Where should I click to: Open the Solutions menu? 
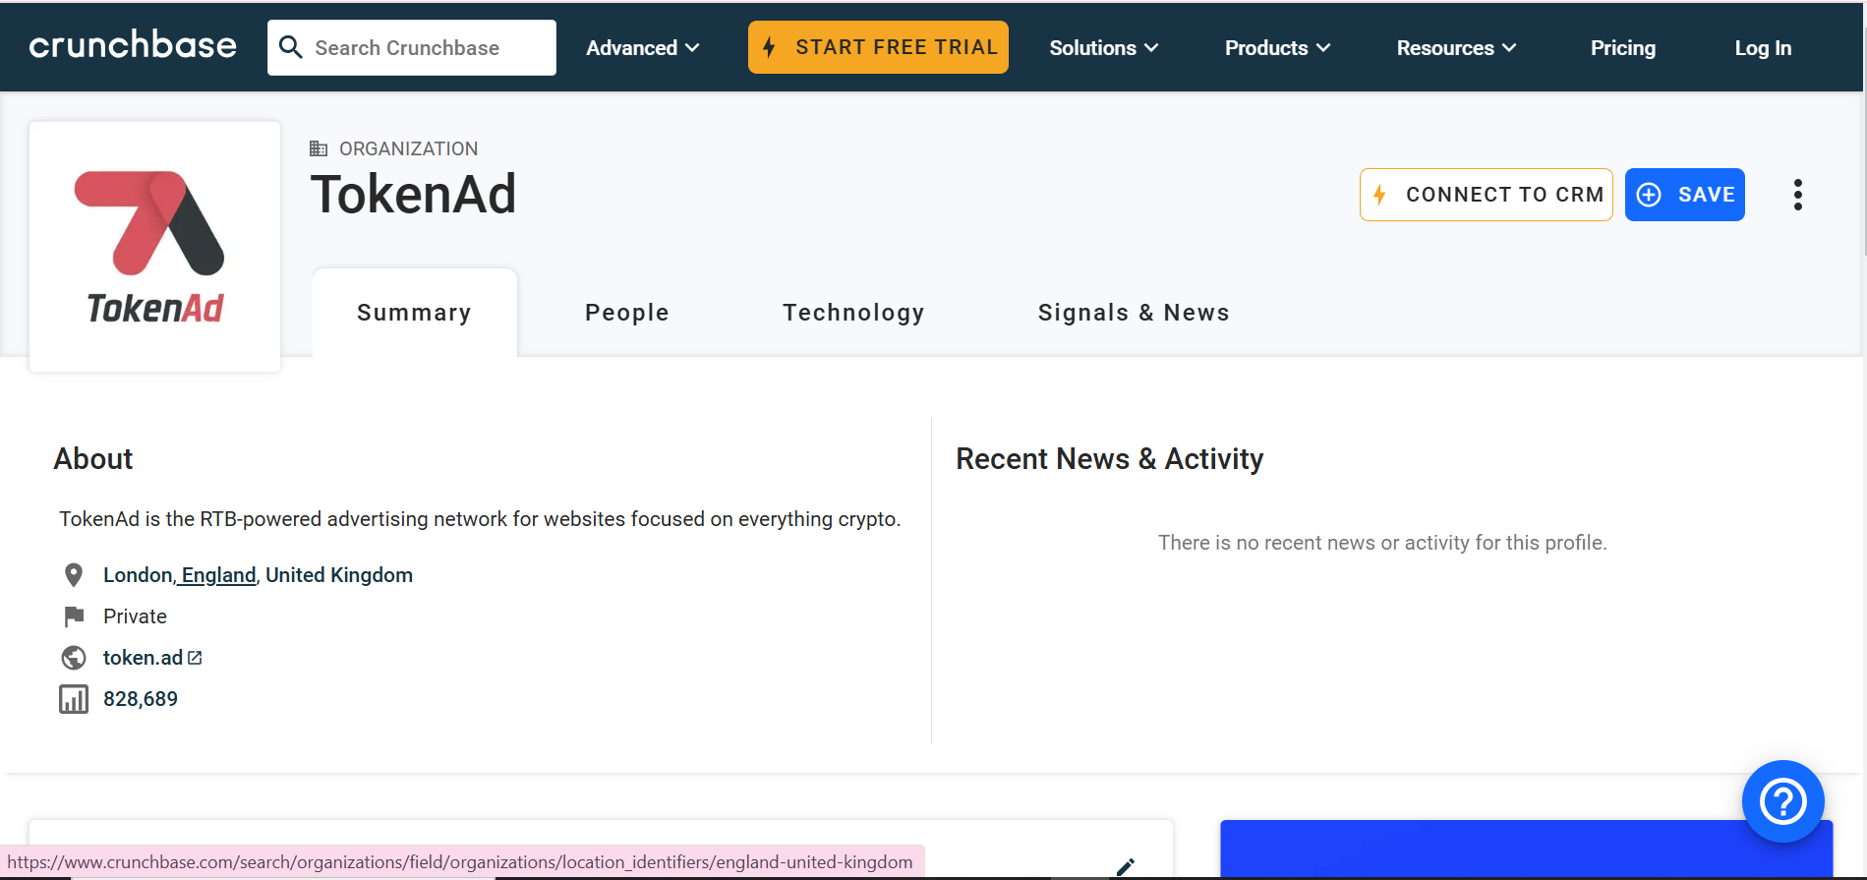(1103, 47)
